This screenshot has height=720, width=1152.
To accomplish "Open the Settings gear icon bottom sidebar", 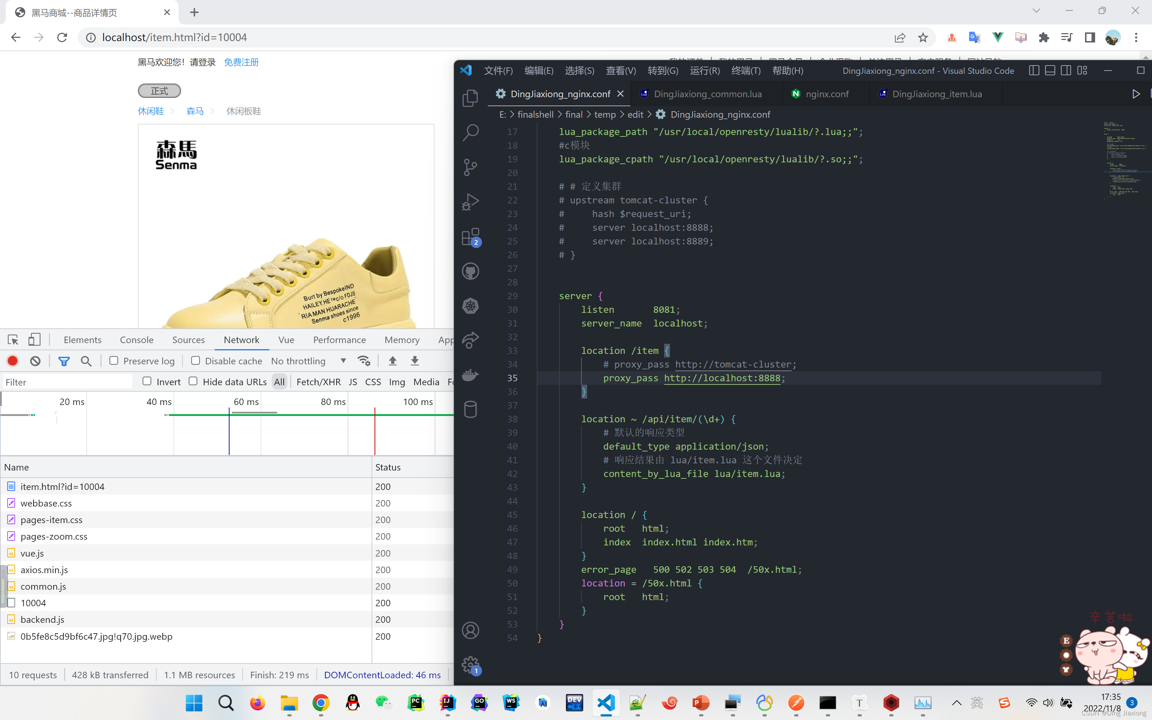I will 470,666.
